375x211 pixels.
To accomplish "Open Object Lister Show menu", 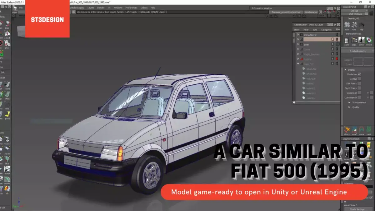I will point(297,30).
